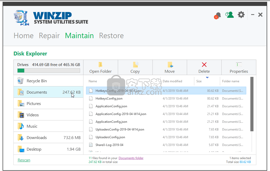Switch to the Restore tab
This screenshot has width=270, height=171.
pyautogui.click(x=111, y=36)
